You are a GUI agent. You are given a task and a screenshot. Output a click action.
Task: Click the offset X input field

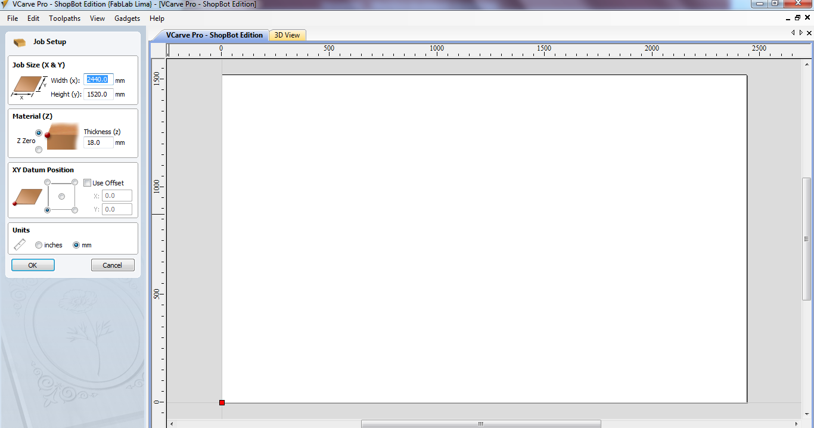pyautogui.click(x=117, y=196)
